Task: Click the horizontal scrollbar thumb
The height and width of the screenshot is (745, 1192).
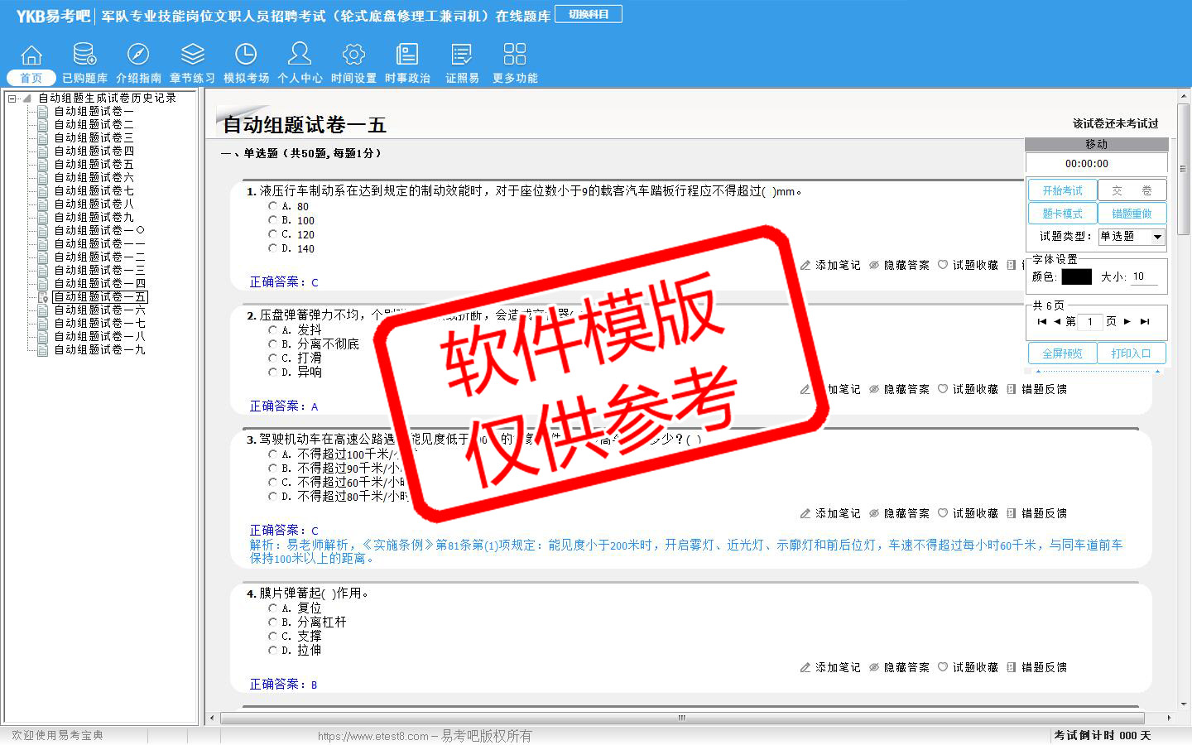Action: tap(682, 718)
